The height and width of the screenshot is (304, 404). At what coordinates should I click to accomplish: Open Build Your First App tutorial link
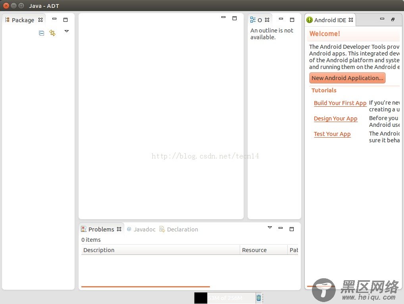click(340, 103)
